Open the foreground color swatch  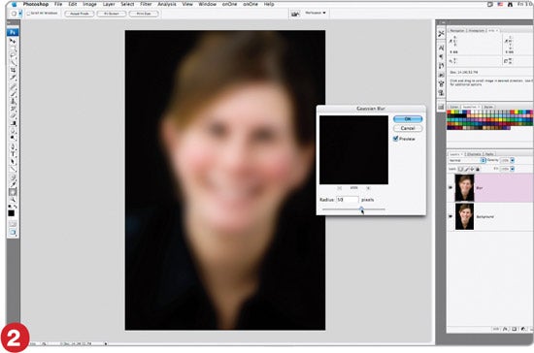(x=12, y=213)
